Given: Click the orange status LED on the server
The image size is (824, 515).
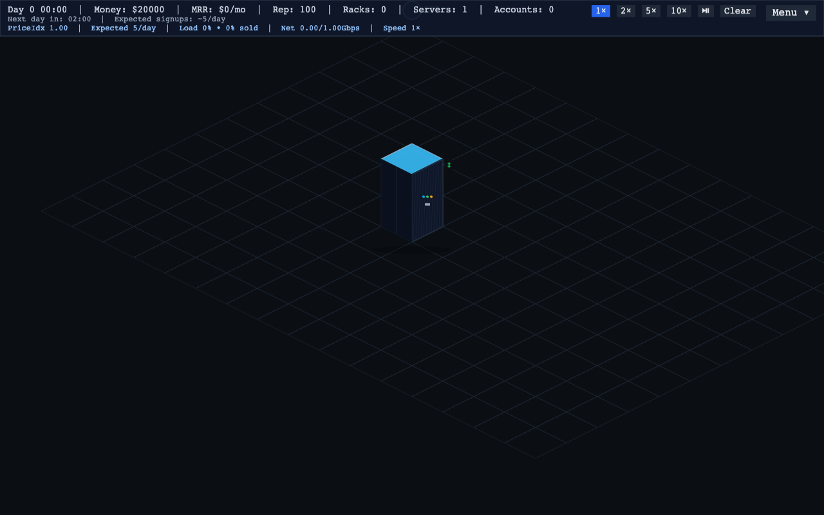Looking at the screenshot, I should coord(431,196).
